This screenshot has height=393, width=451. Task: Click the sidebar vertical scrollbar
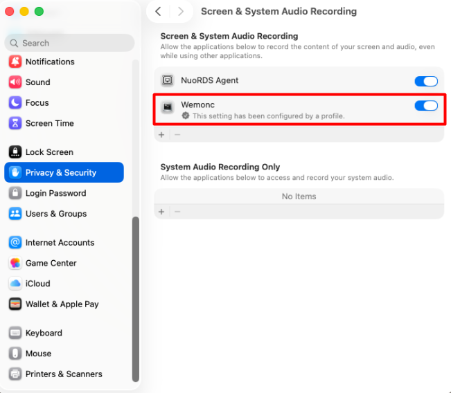(136, 299)
